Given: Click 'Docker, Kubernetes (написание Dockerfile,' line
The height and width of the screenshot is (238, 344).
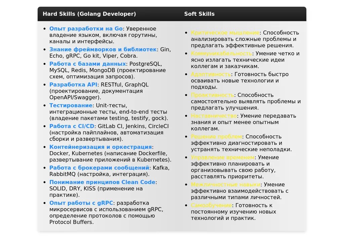Looking at the screenshot, I should click(x=108, y=154).
